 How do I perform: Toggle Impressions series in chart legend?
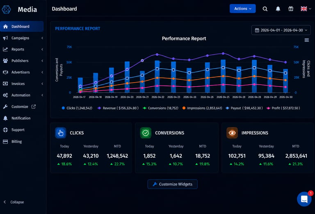(x=202, y=108)
